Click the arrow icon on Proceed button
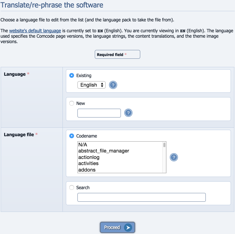This screenshot has width=235, height=234. coord(128,228)
